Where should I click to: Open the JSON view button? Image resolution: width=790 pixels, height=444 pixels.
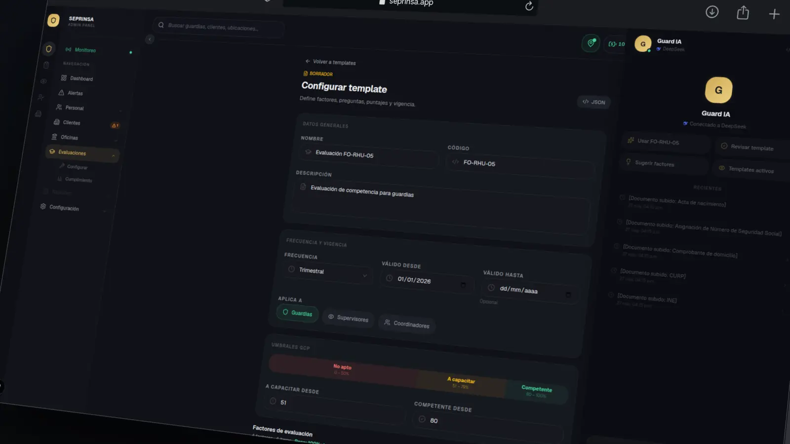(593, 102)
